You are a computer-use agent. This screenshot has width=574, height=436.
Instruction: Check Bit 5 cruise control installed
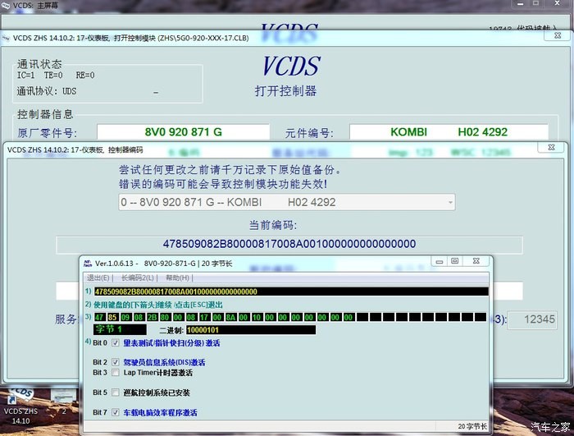click(116, 392)
